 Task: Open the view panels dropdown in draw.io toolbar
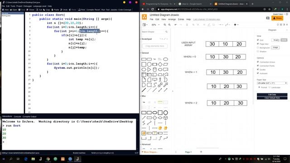click(x=145, y=25)
